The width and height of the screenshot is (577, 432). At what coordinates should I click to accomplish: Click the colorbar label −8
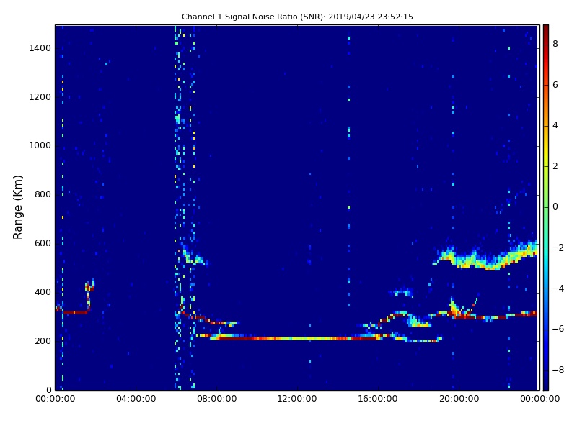coord(558,370)
